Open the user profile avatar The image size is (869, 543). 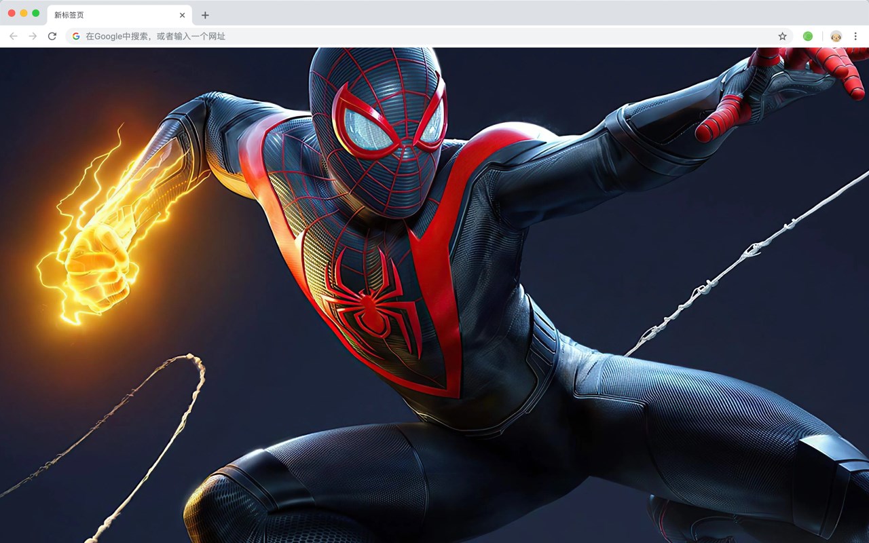tap(836, 36)
